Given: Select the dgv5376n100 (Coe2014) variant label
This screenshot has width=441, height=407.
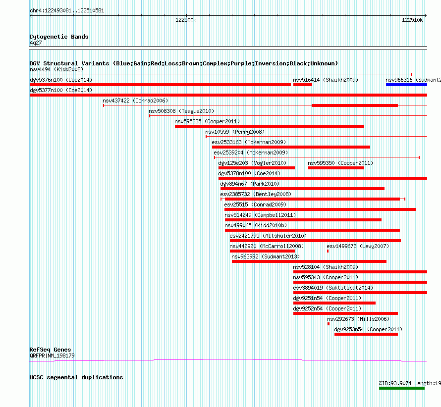Looking at the screenshot, I should (61, 80).
